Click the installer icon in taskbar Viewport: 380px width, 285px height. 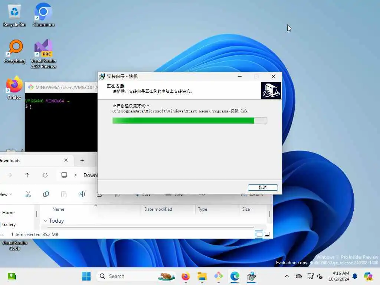[x=251, y=276]
